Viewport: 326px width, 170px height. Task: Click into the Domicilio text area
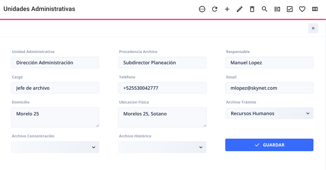[55, 117]
